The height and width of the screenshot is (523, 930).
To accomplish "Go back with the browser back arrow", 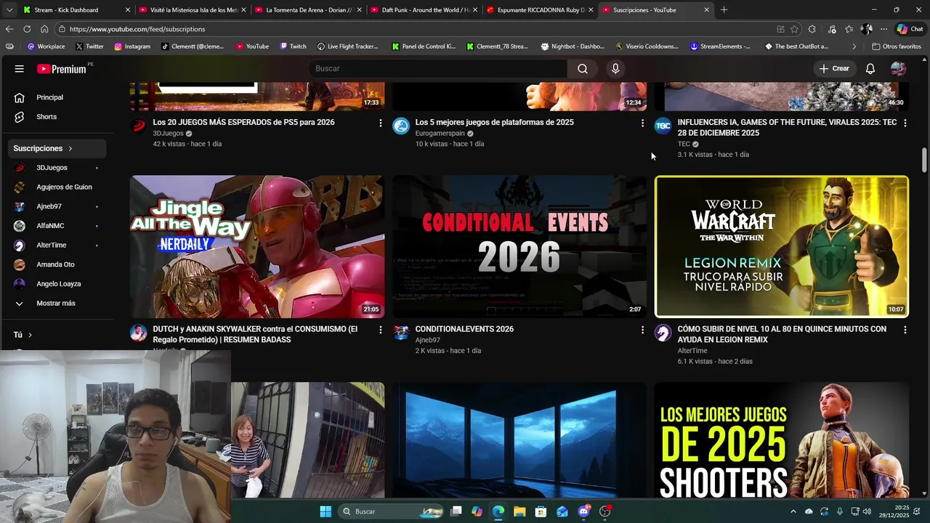I will 9,29.
